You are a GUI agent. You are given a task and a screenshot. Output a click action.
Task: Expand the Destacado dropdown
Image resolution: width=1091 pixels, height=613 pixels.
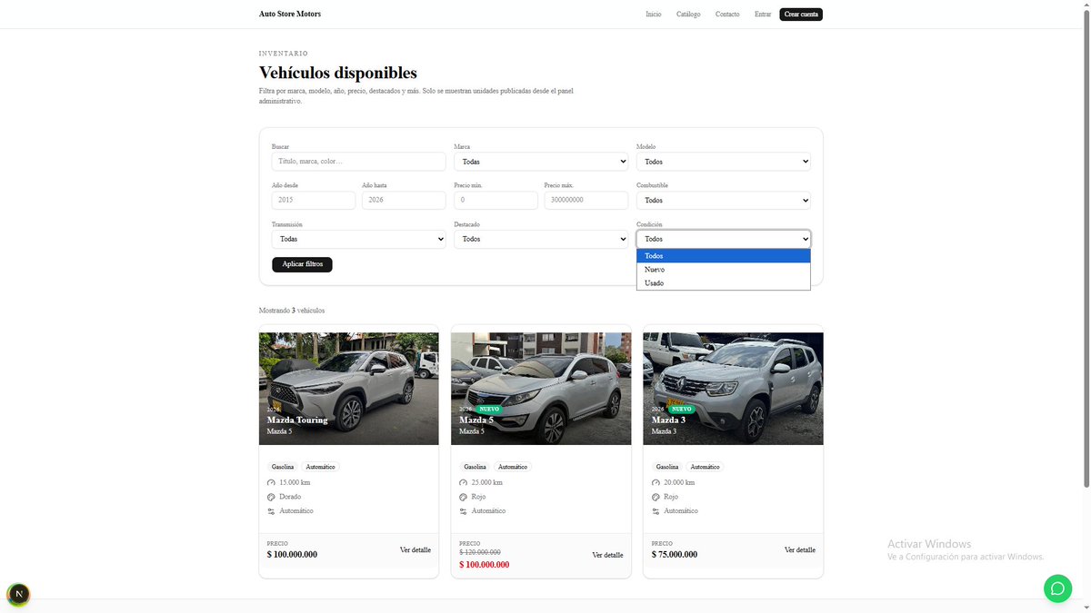(541, 239)
